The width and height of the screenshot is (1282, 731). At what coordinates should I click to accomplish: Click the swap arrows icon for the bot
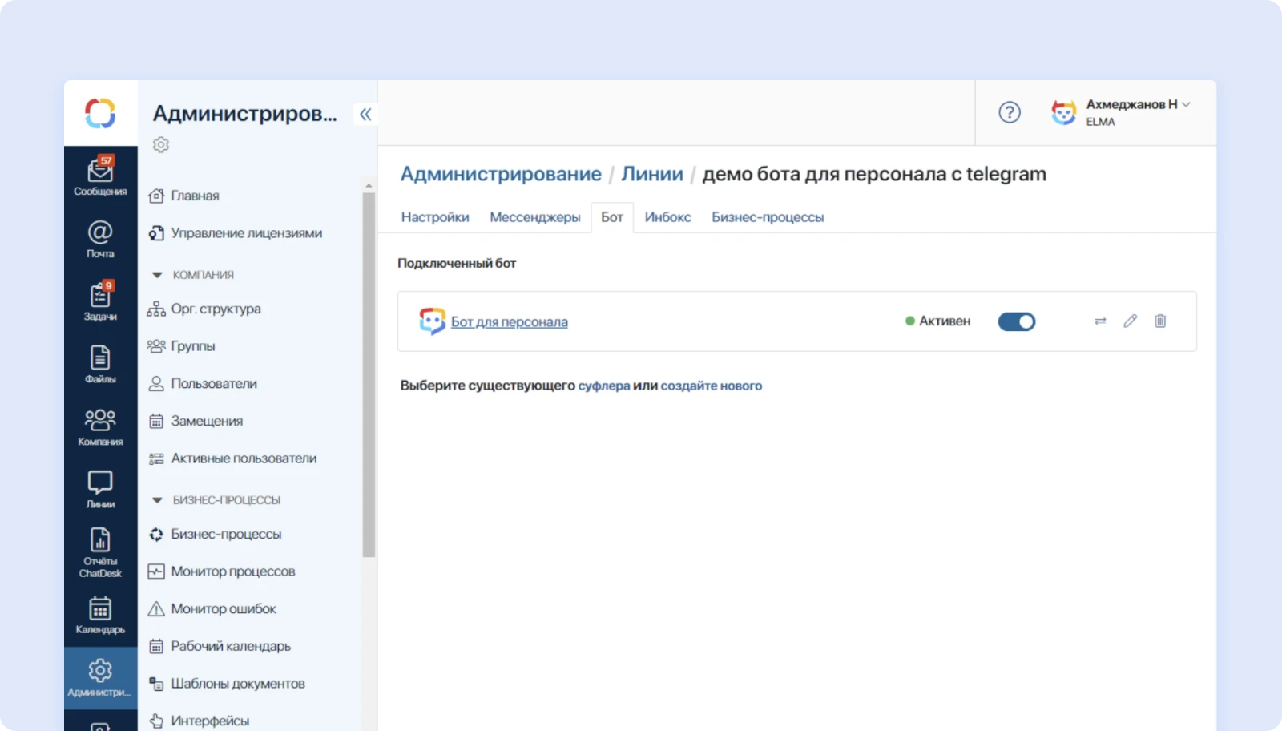pyautogui.click(x=1100, y=321)
